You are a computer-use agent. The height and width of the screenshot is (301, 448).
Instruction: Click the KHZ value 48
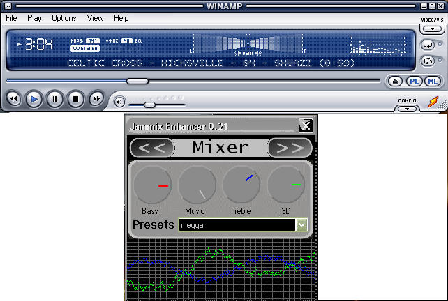click(127, 41)
